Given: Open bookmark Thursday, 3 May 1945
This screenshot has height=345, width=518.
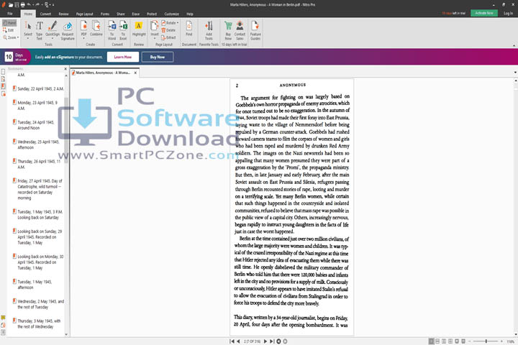Looking at the screenshot, I should click(x=37, y=323).
